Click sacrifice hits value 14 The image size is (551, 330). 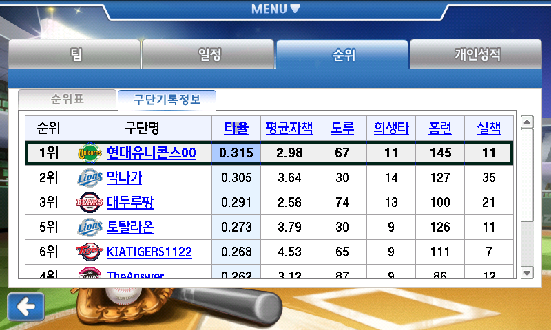(391, 178)
